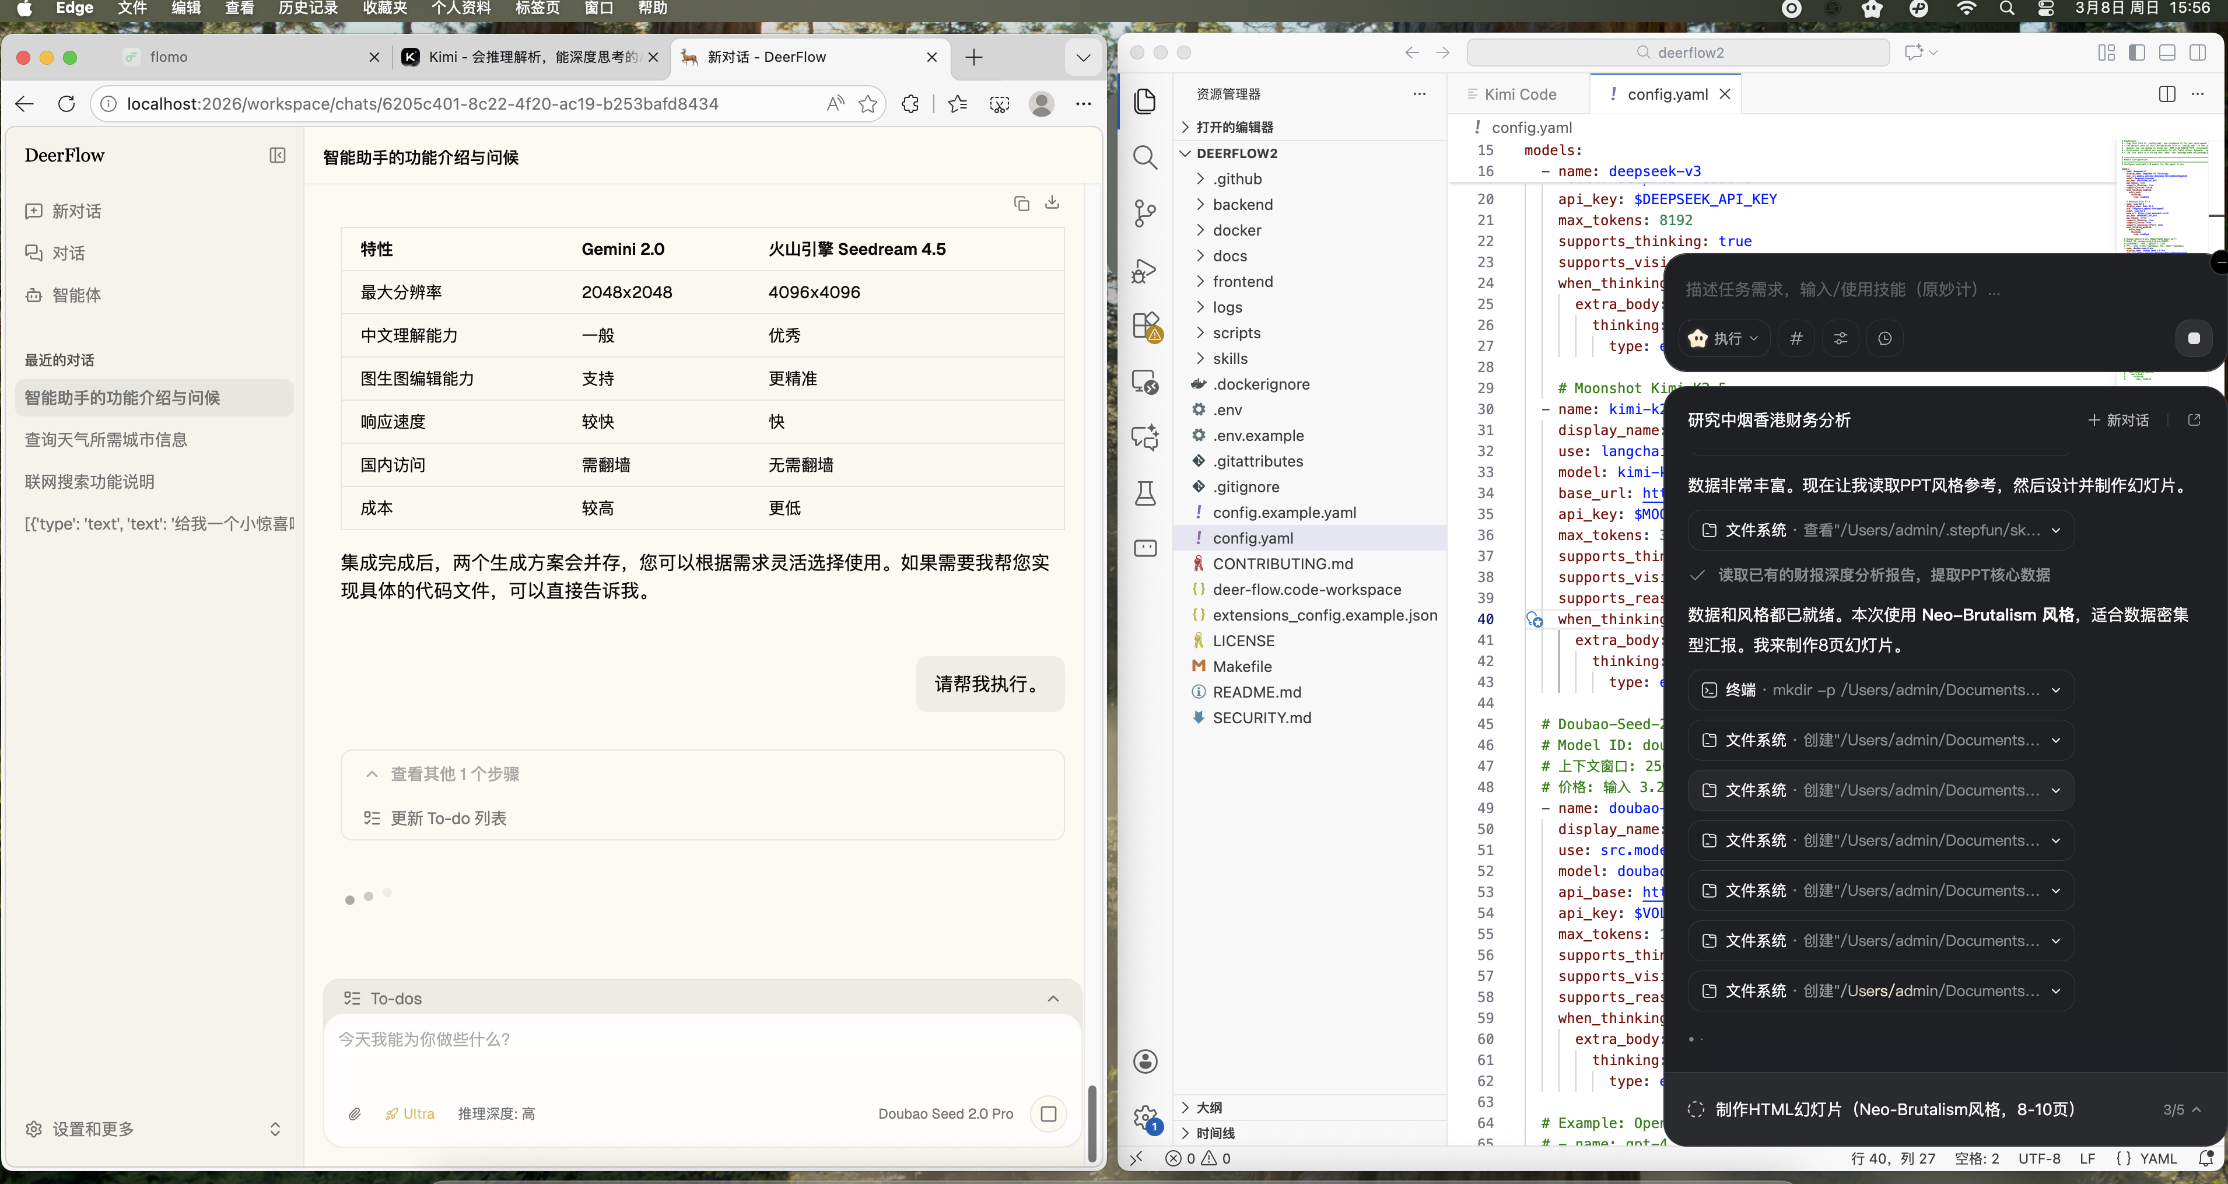
Task: Copy the DeerFlow response content
Action: [1021, 203]
